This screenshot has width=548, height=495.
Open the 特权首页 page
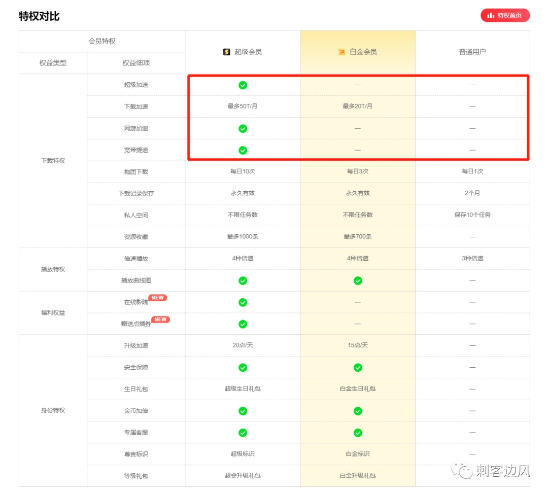(505, 15)
